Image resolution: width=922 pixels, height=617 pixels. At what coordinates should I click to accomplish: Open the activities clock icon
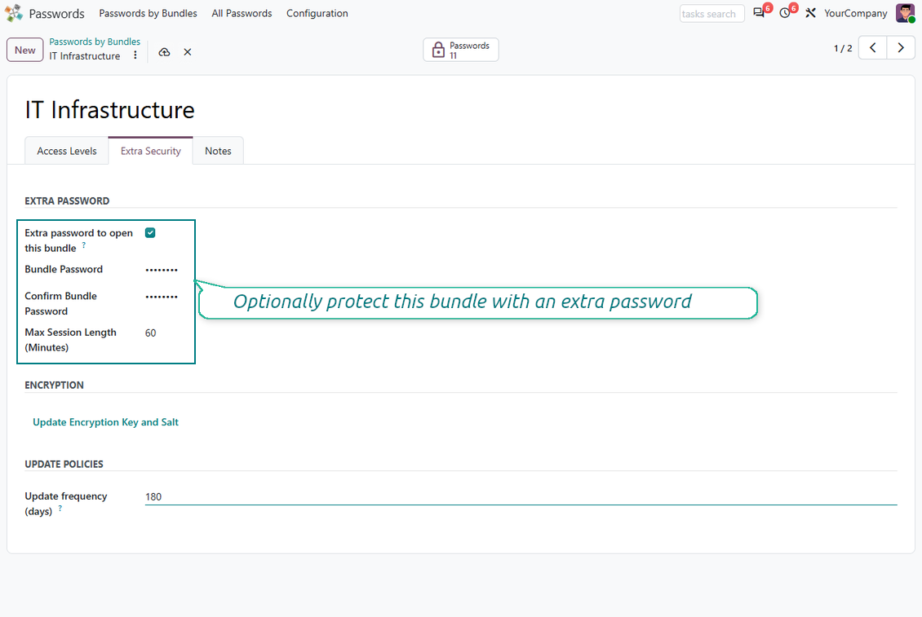click(785, 13)
